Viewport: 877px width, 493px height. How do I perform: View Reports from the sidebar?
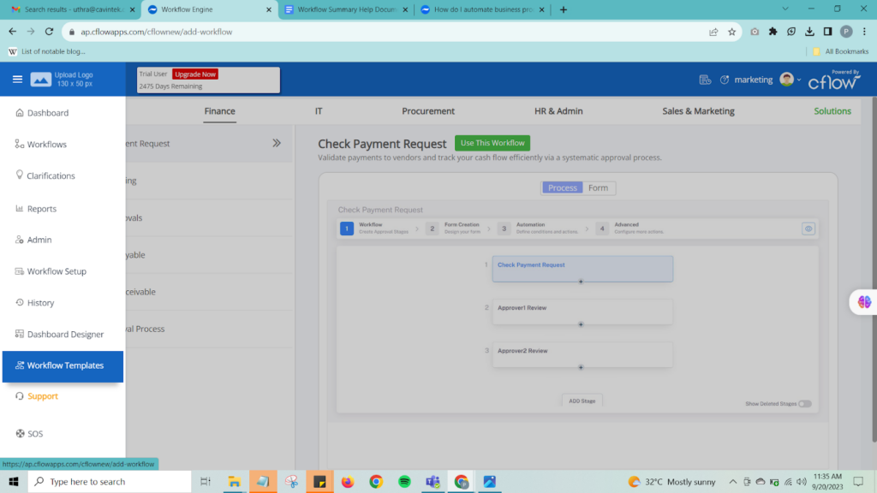(45, 208)
